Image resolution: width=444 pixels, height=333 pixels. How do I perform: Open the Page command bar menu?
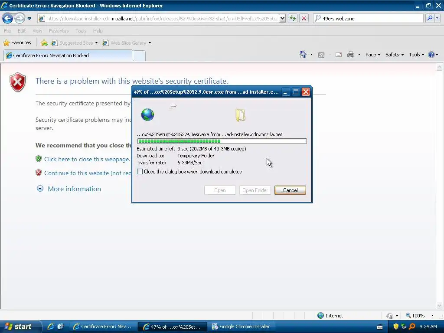pyautogui.click(x=372, y=55)
